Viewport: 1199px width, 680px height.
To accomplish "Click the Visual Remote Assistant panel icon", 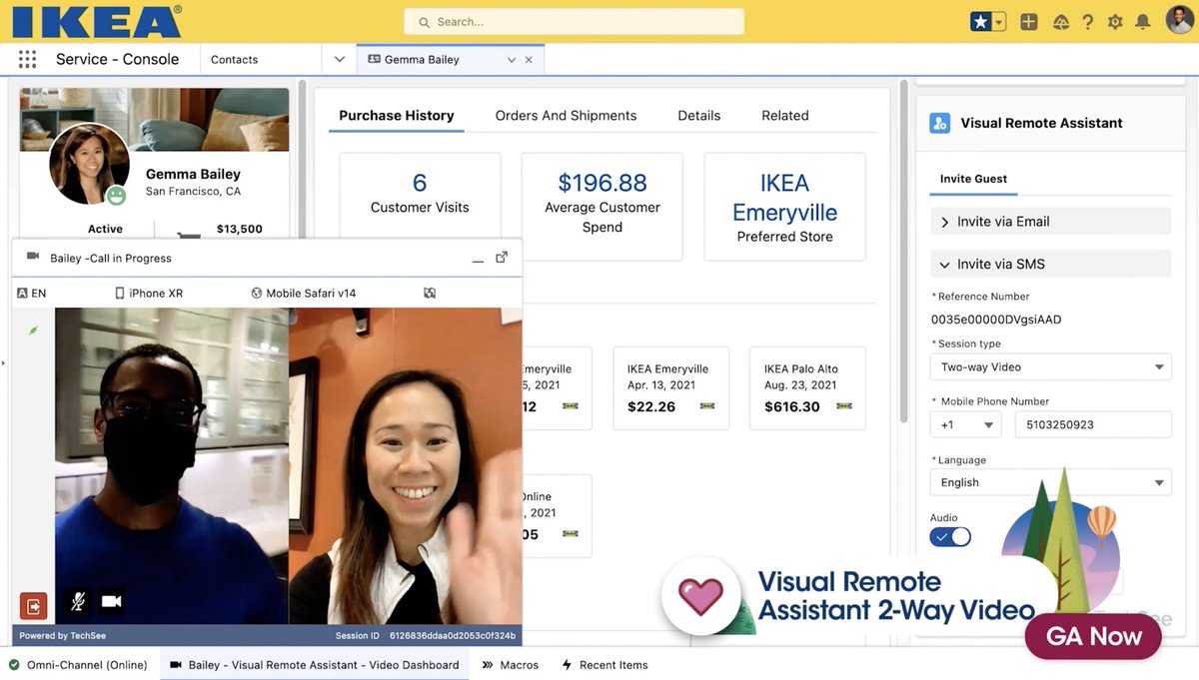I will coord(939,123).
